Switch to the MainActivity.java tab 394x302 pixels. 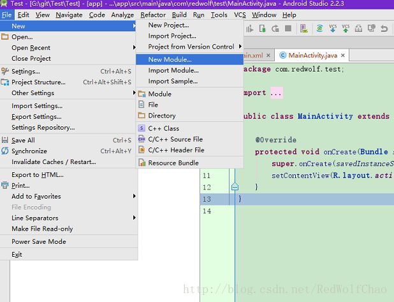coord(312,55)
